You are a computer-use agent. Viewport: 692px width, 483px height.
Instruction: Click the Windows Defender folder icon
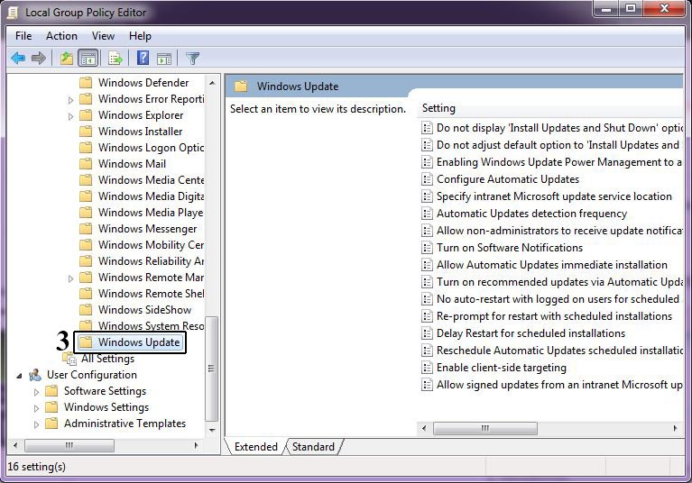[x=86, y=82]
